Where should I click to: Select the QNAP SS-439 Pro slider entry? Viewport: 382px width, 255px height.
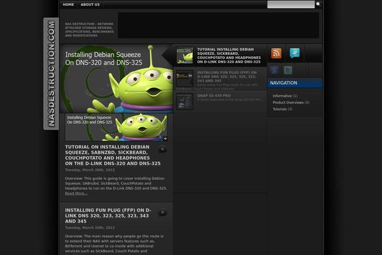(220, 101)
